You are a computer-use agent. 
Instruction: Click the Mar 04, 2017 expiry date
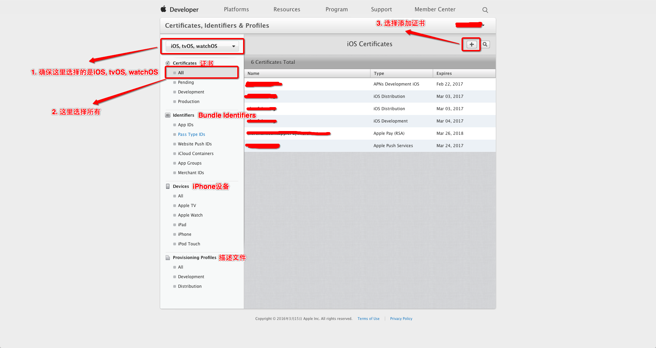tap(450, 121)
